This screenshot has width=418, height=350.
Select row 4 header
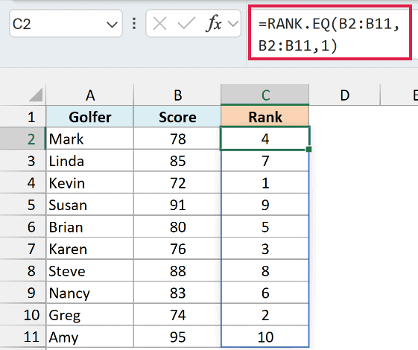coord(23,182)
